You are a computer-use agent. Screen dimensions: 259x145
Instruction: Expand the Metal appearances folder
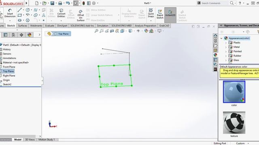point(226,47)
